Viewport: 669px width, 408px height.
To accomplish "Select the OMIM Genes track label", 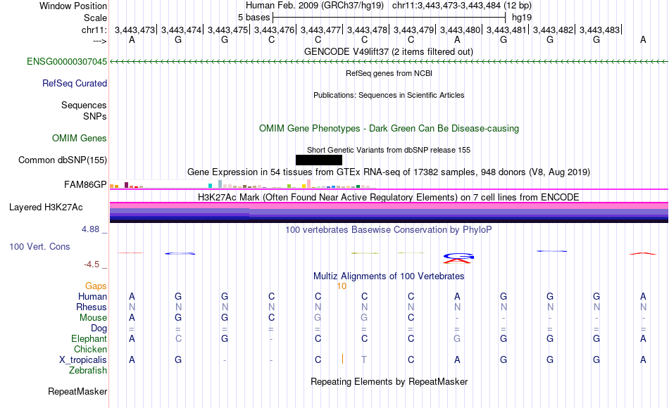I will (x=80, y=138).
